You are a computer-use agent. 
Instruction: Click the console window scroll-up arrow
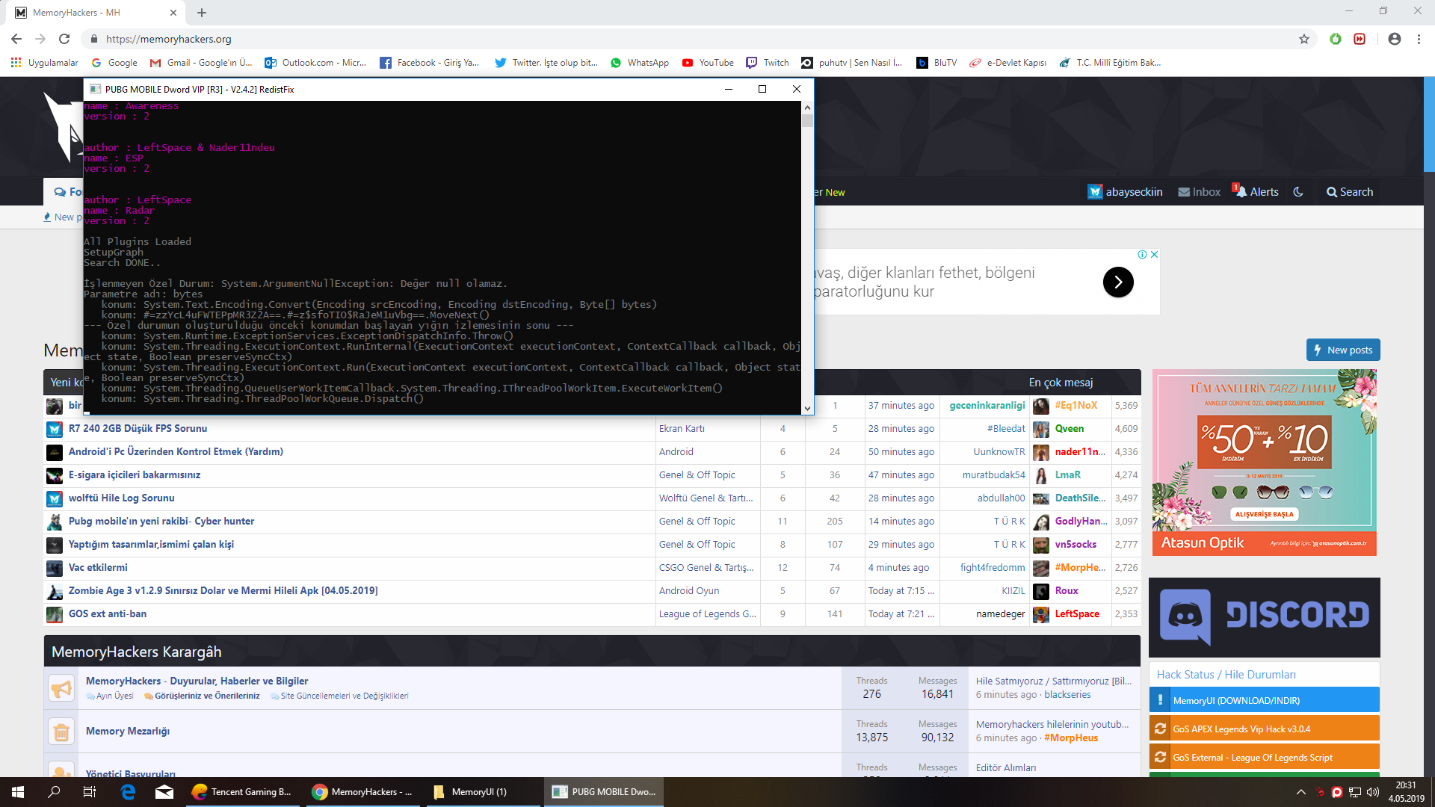coord(807,108)
